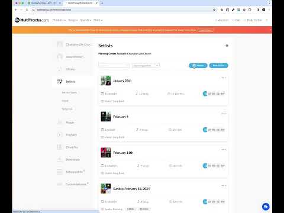The image size is (284, 213).
Task: Open the Downloads sidebar item
Action: tap(73, 160)
